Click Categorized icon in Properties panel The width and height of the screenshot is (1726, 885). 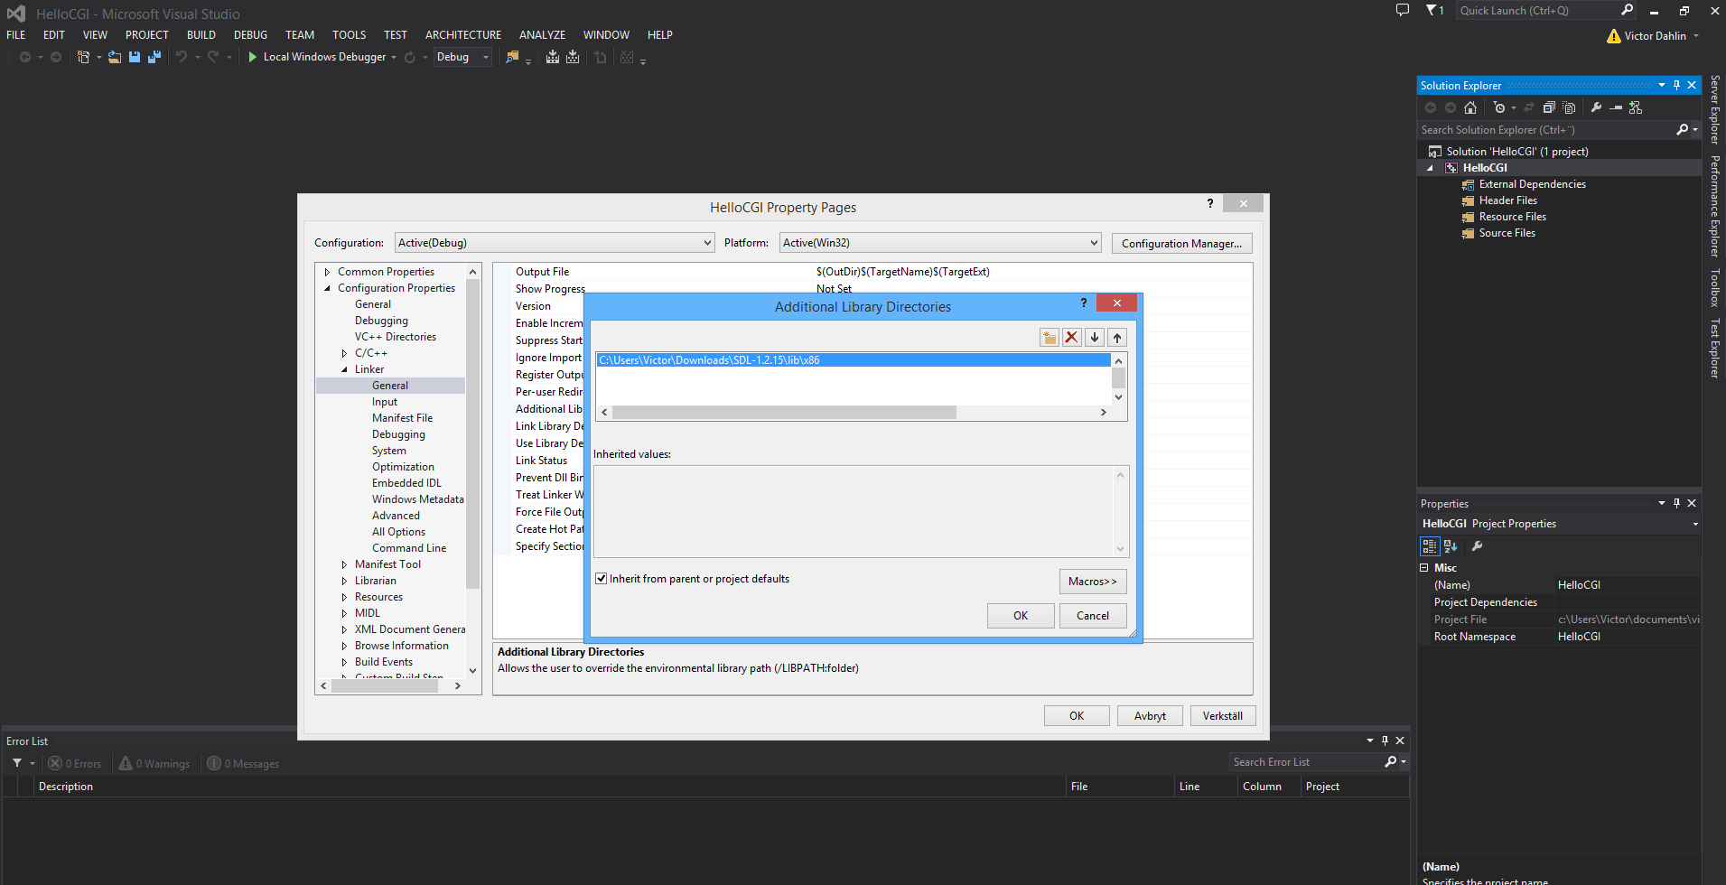[x=1430, y=546]
